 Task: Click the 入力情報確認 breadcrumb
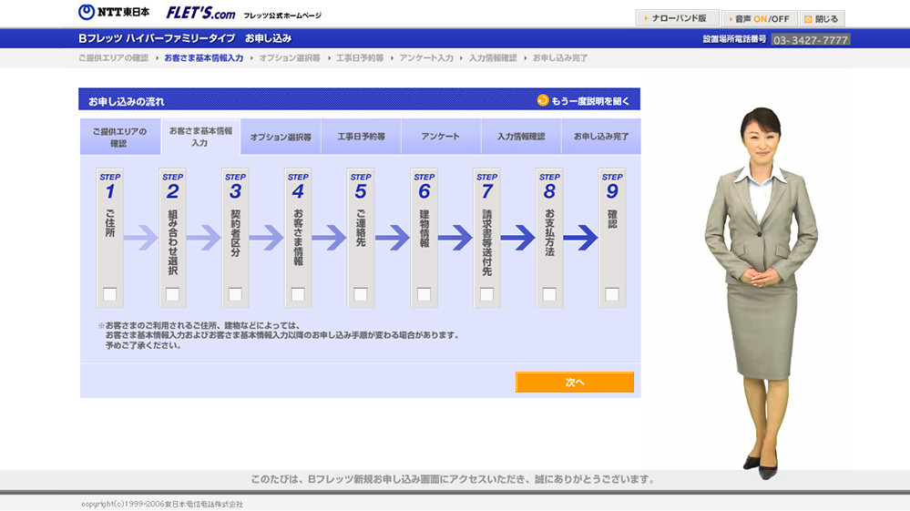(x=493, y=58)
